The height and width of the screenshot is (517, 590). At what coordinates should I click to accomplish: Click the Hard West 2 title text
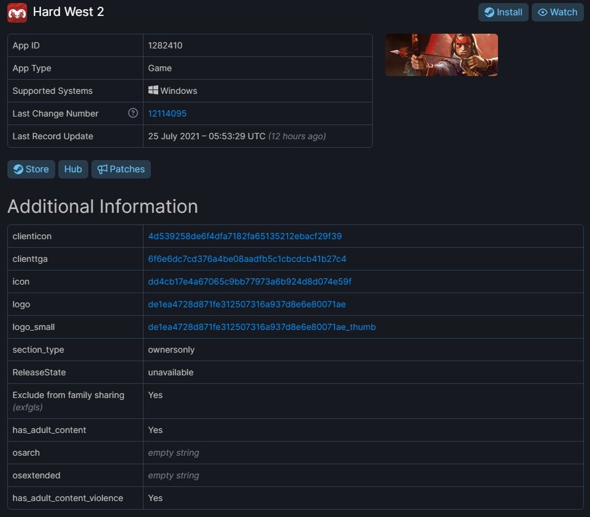(x=68, y=12)
